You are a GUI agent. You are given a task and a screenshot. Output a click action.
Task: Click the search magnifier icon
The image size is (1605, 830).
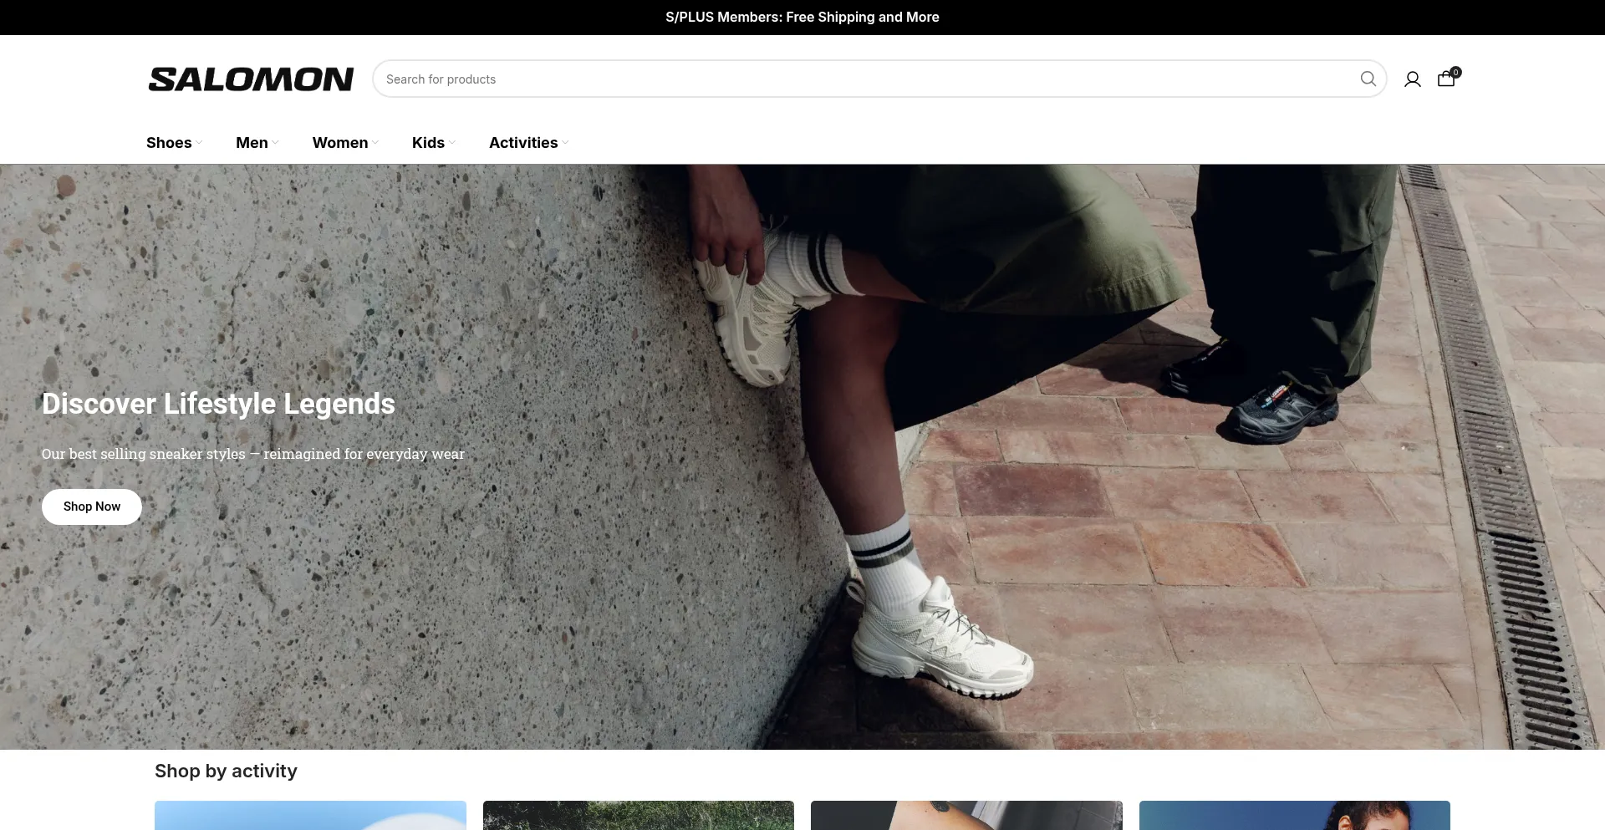tap(1368, 79)
